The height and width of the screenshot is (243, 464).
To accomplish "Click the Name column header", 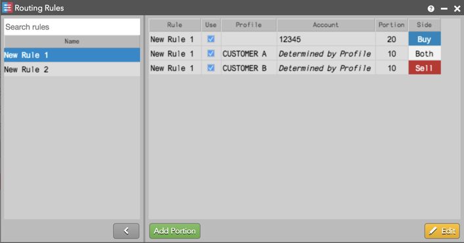I will (x=72, y=41).
